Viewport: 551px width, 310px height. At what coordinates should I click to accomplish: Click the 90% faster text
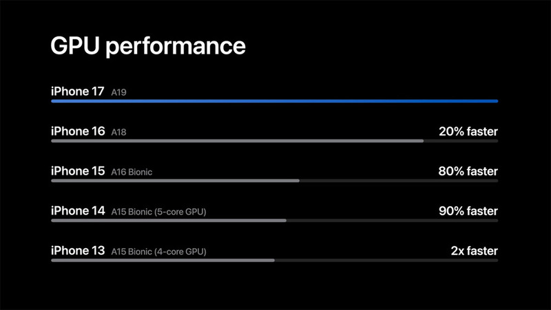468,211
